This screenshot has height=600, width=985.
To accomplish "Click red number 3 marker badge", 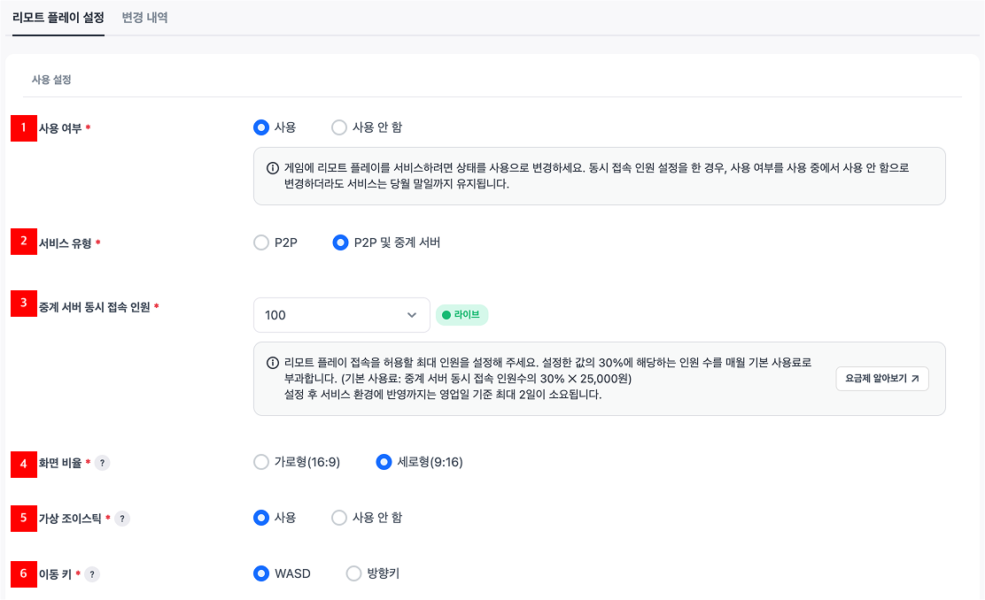I will click(x=23, y=304).
